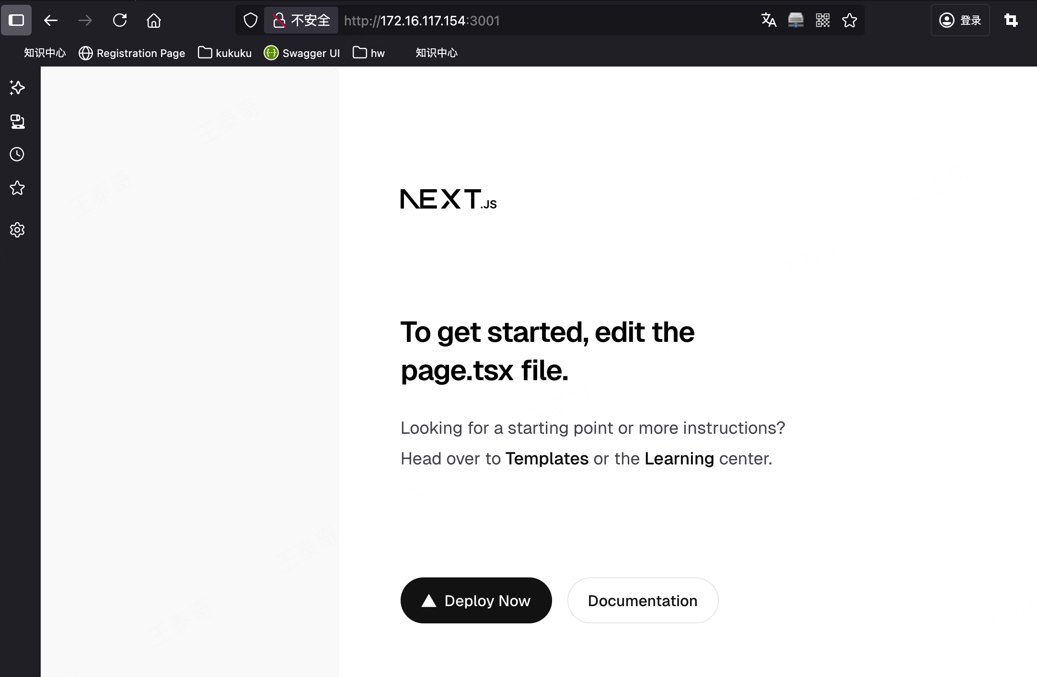Show browsing history in sidebar
Screen dimensions: 1037x677
(17, 154)
